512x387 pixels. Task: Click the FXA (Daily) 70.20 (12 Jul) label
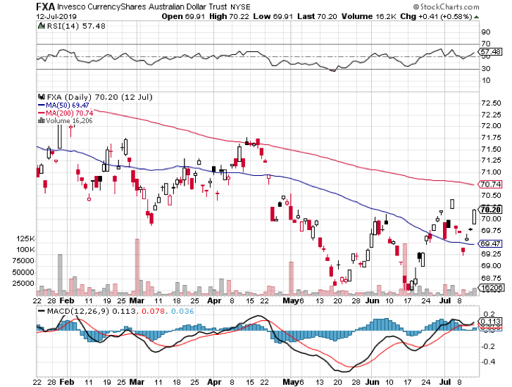click(x=99, y=97)
